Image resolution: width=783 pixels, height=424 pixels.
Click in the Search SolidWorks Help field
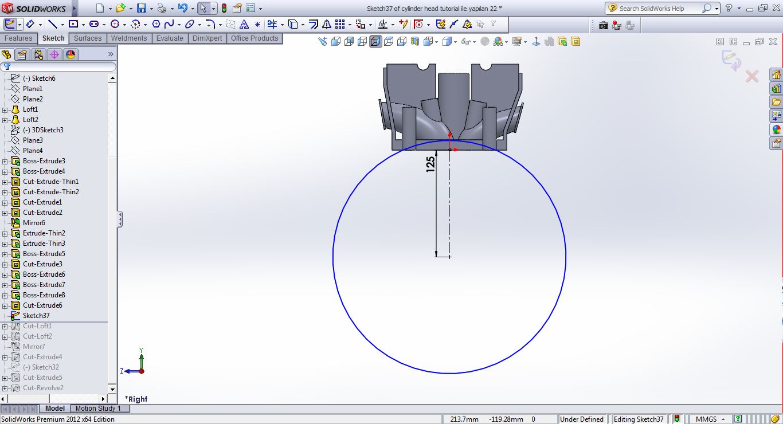[x=660, y=9]
